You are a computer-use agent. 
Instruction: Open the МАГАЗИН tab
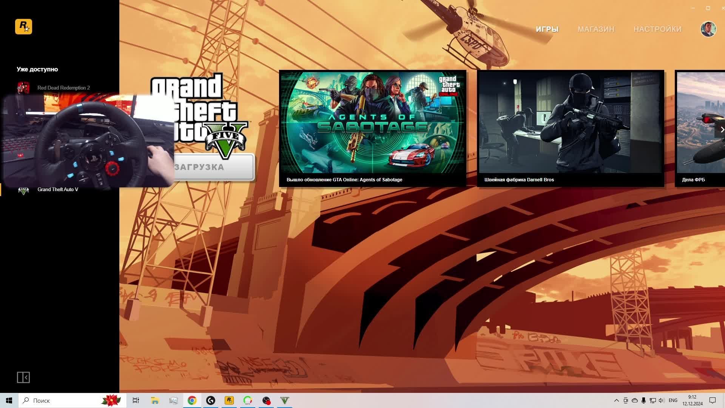pyautogui.click(x=596, y=29)
